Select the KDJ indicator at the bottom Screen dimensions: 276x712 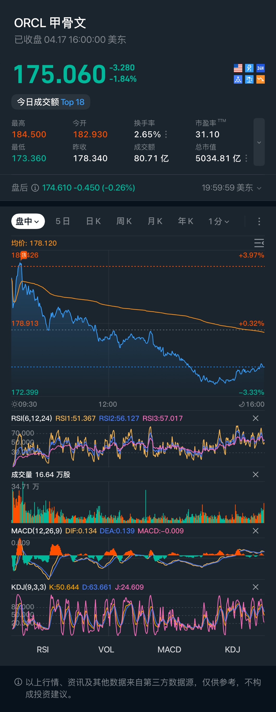pyautogui.click(x=232, y=650)
